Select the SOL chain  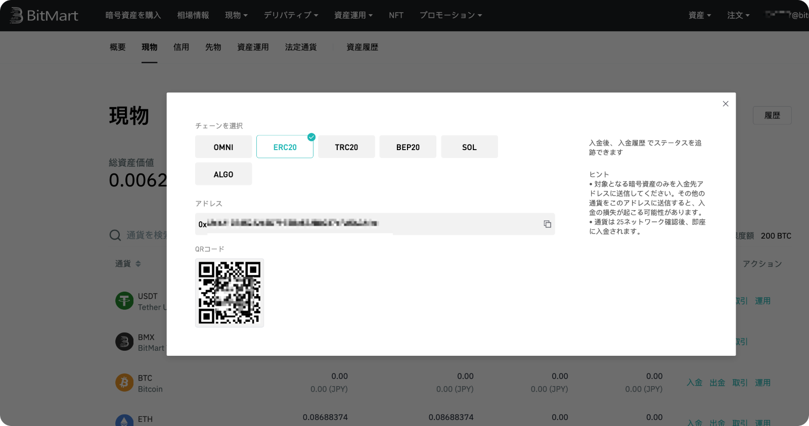pos(469,147)
